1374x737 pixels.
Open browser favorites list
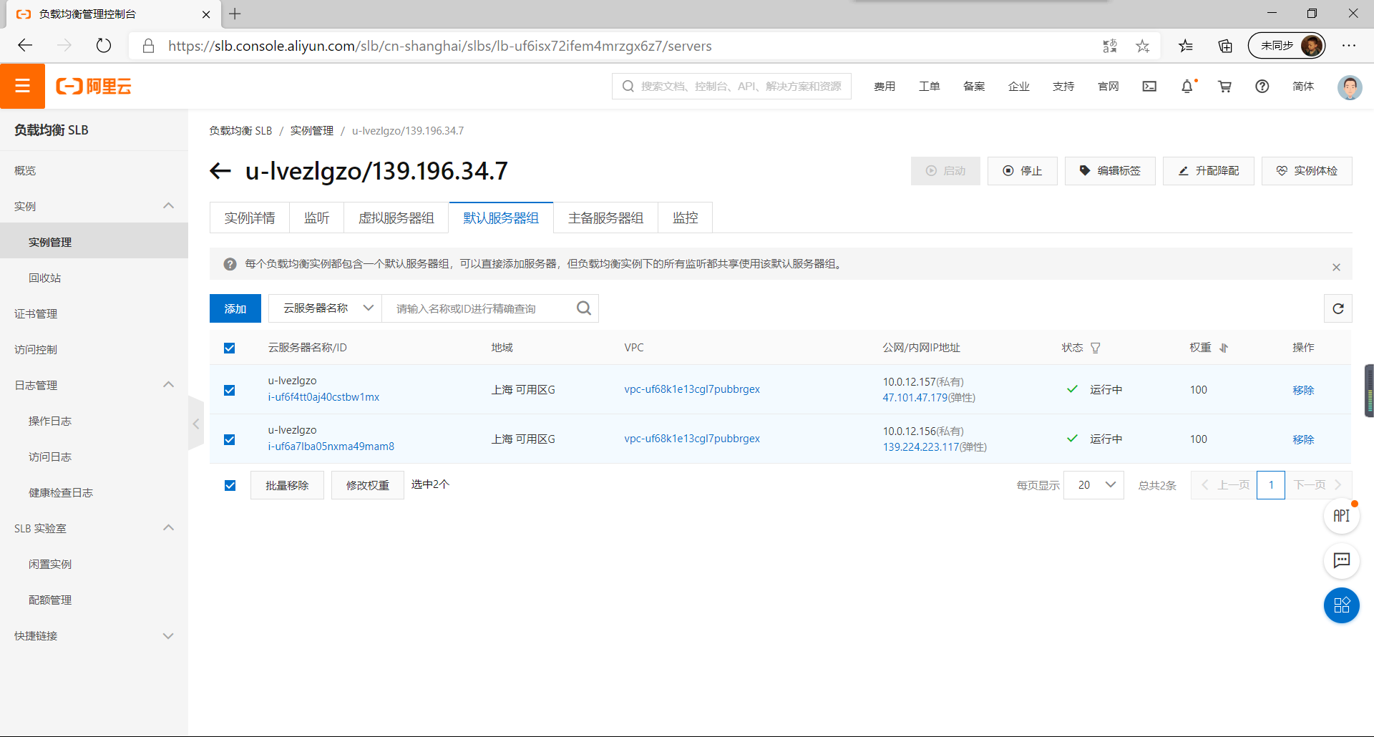pyautogui.click(x=1186, y=46)
